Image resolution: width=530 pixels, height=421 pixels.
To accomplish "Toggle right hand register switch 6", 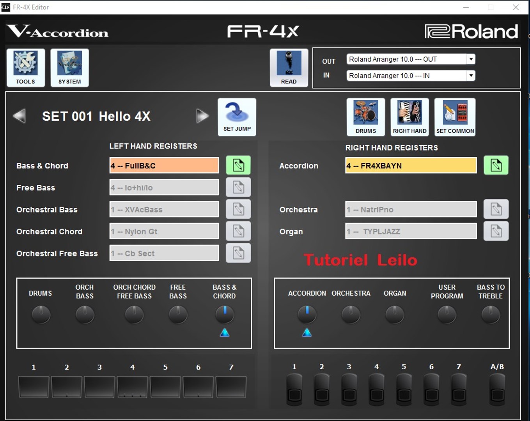I will pyautogui.click(x=431, y=390).
